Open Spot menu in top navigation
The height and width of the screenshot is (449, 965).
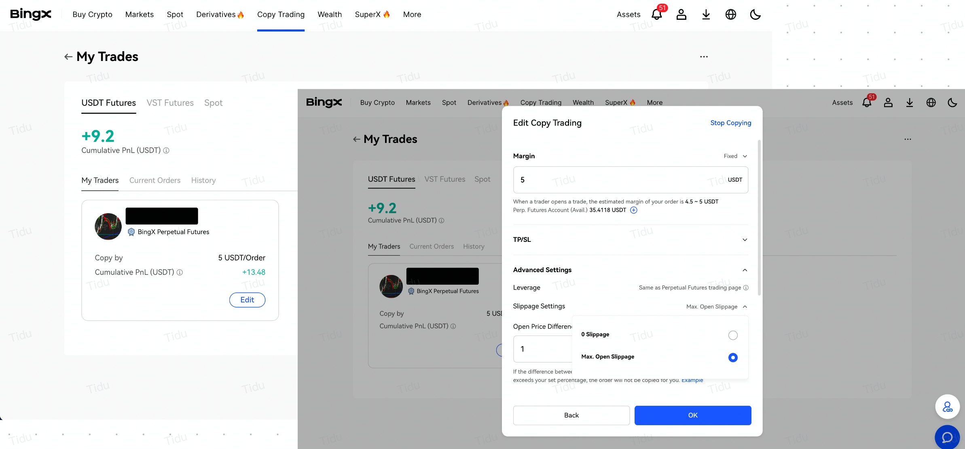(175, 15)
